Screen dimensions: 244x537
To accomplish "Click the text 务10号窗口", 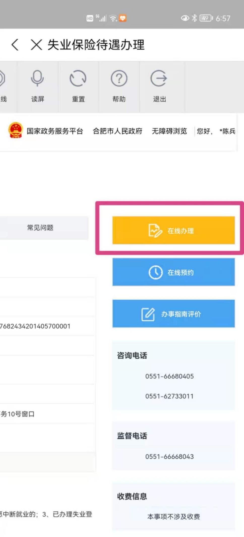I will pyautogui.click(x=17, y=414).
